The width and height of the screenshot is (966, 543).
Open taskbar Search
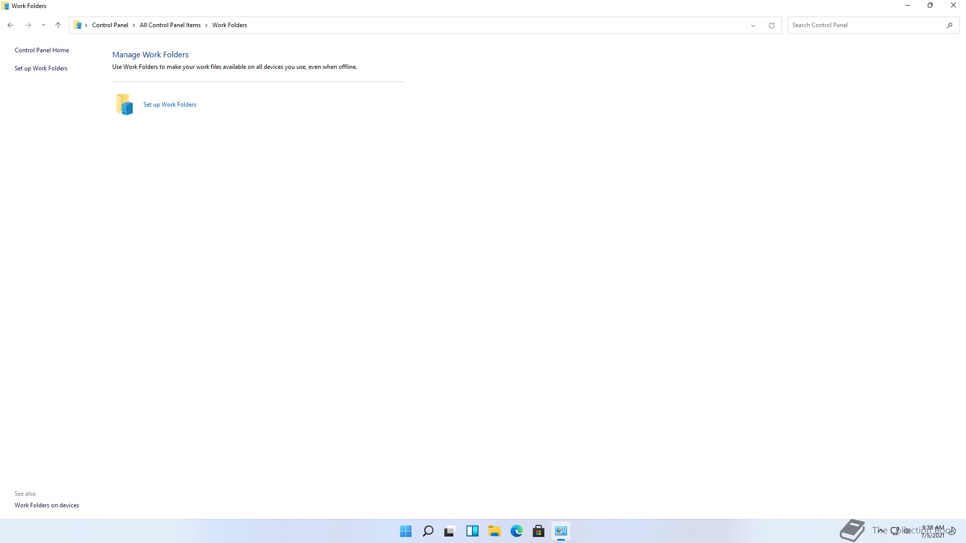(x=428, y=531)
